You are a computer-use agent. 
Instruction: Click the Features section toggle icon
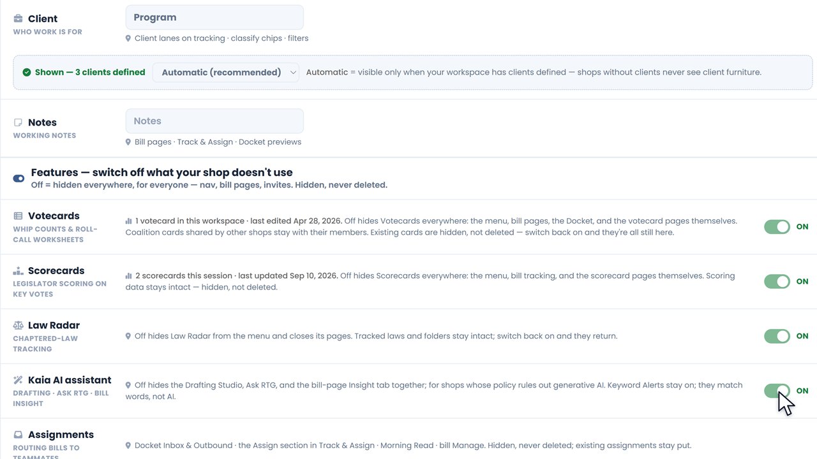tap(19, 178)
